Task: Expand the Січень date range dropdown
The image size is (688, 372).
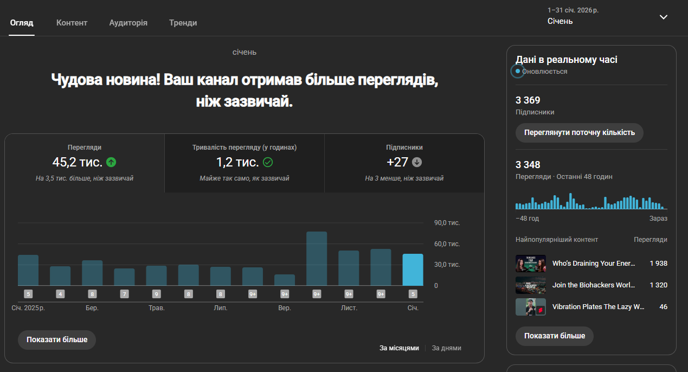Action: pyautogui.click(x=663, y=17)
